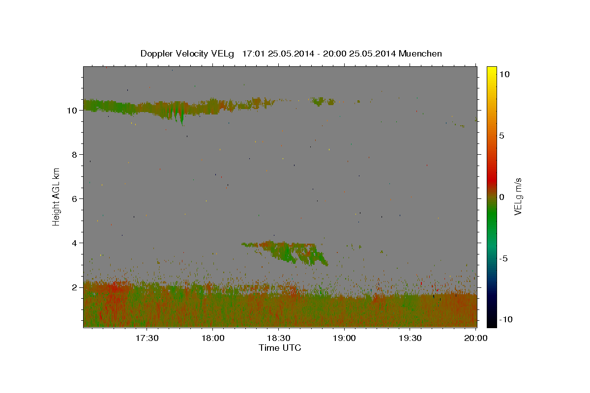Click the 17:30 time axis tick label
Image resolution: width=590 pixels, height=393 pixels.
[x=147, y=338]
